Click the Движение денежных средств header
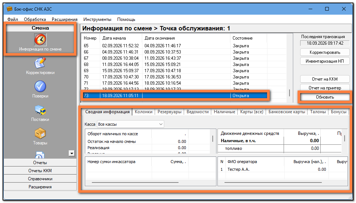The height and width of the screenshot is (203, 356). coord(251,133)
